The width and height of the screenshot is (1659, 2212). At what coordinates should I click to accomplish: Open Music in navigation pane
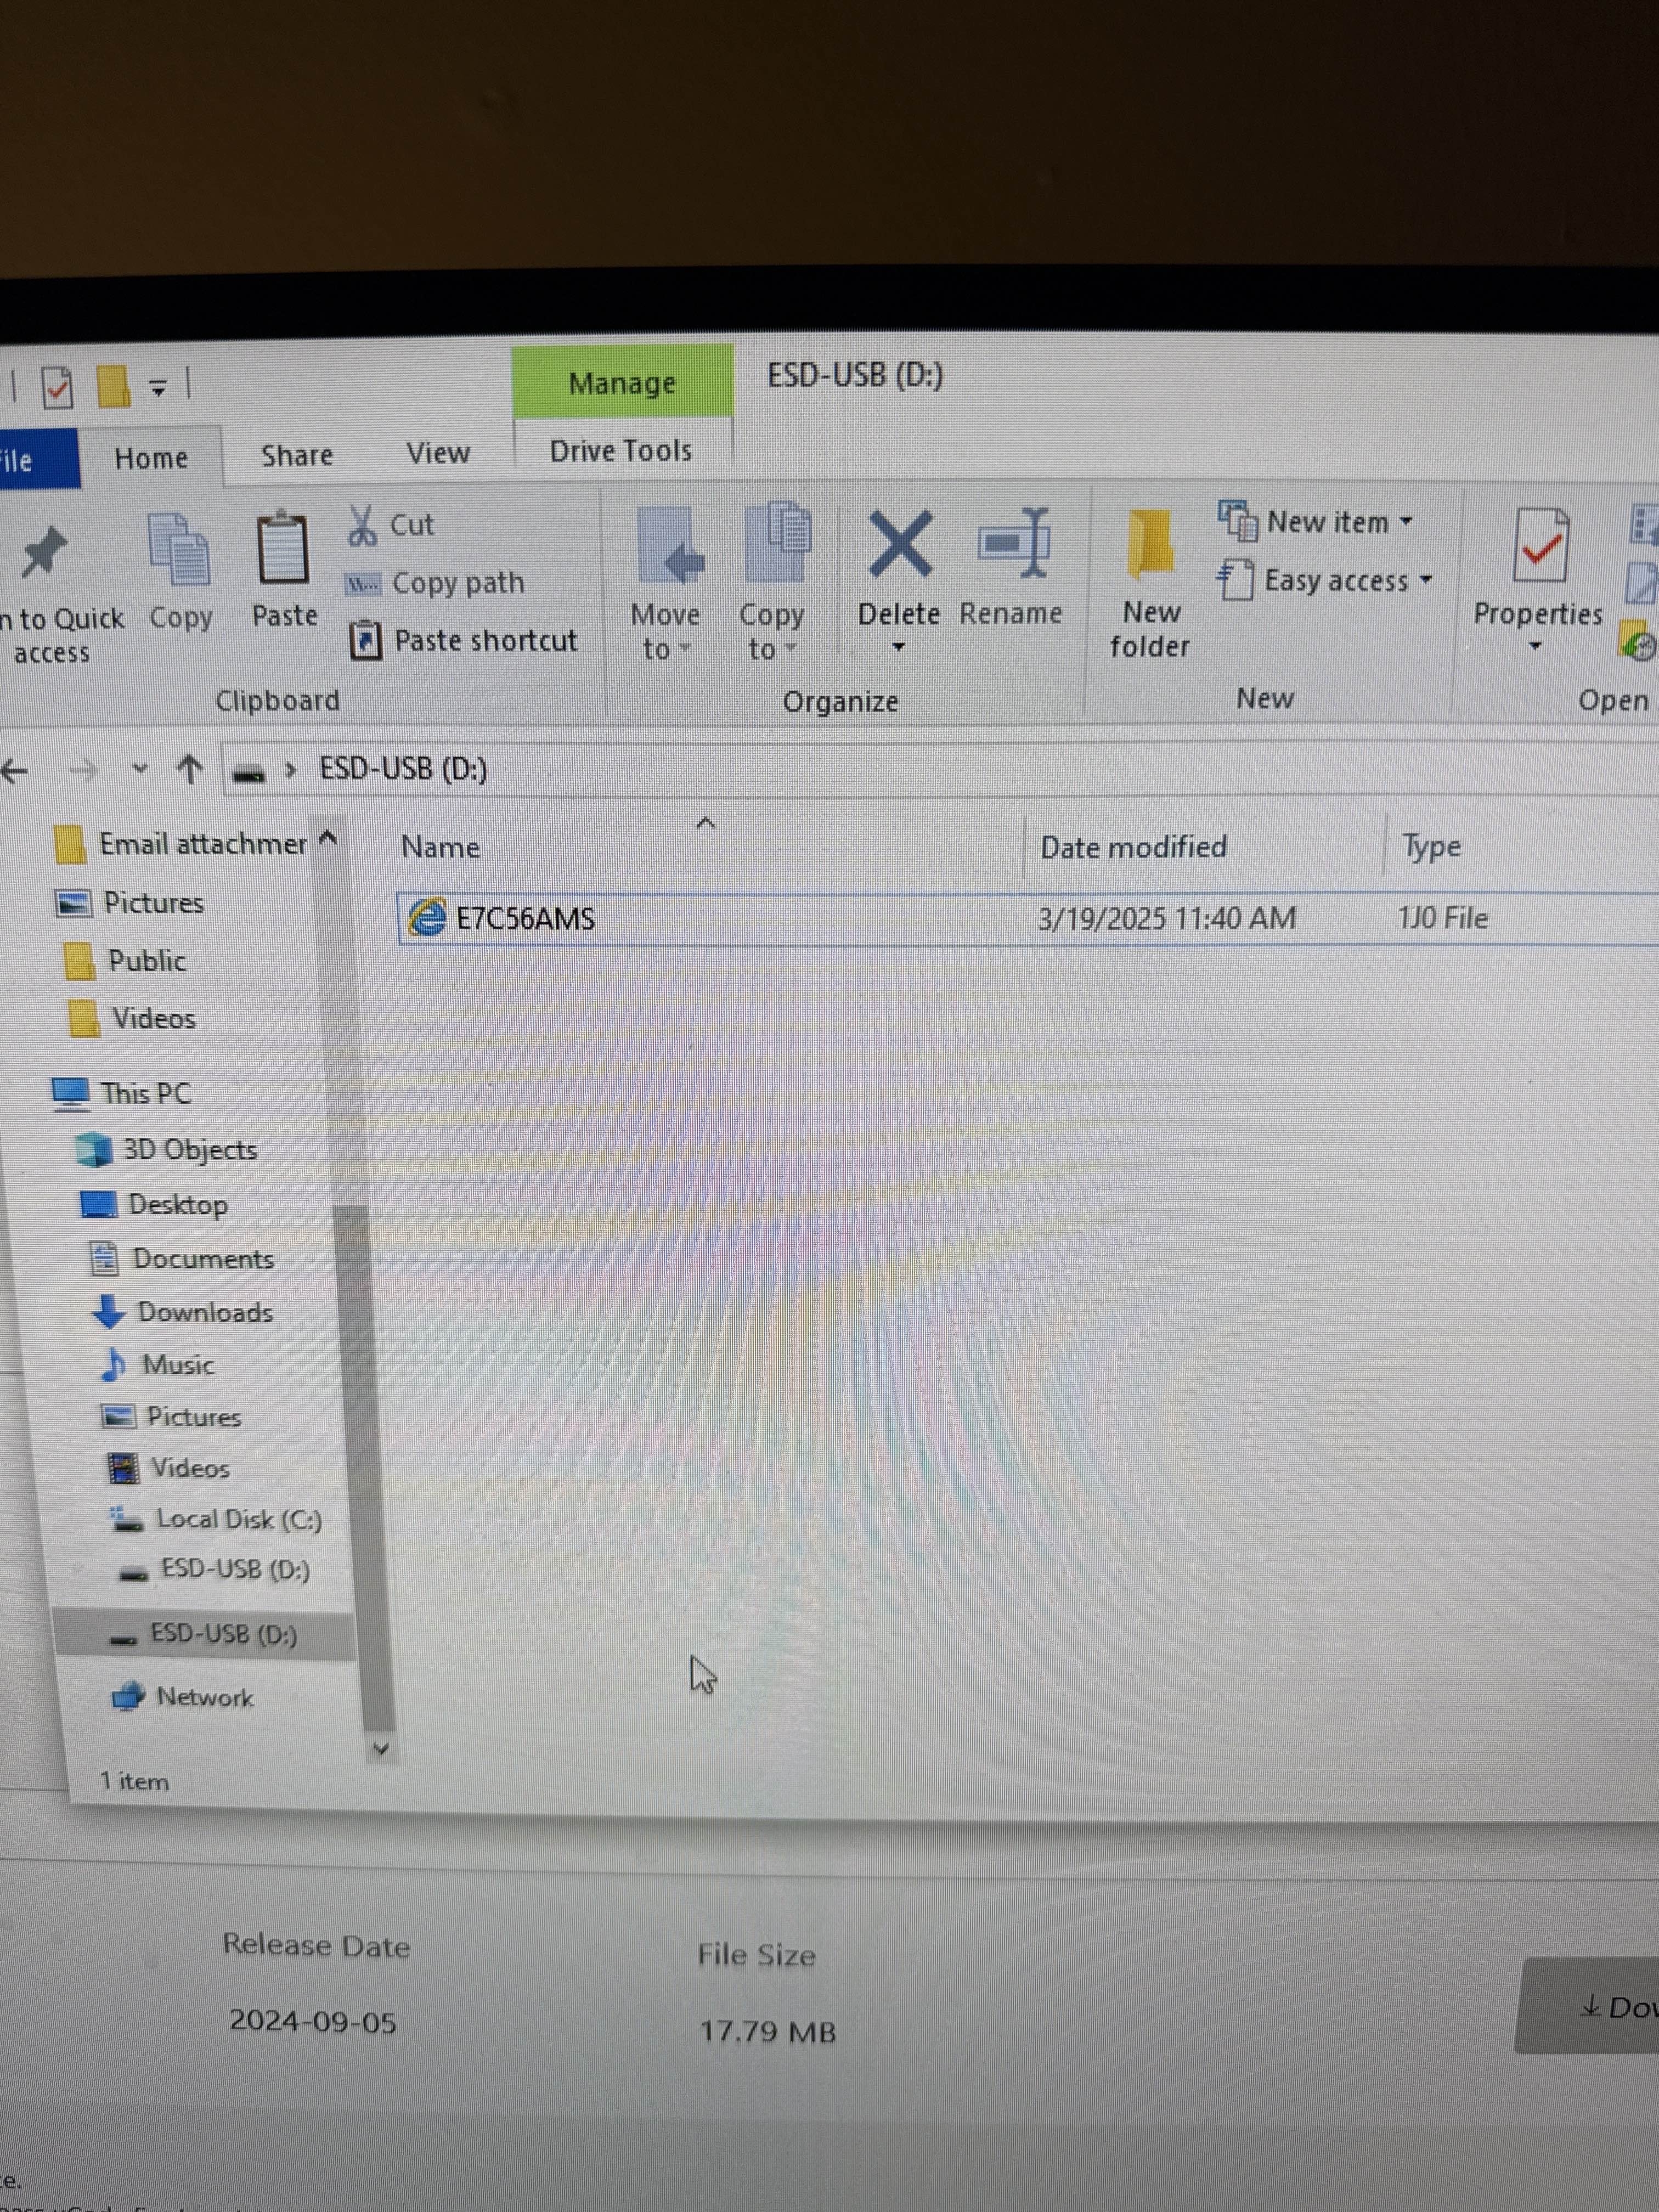coord(158,1365)
